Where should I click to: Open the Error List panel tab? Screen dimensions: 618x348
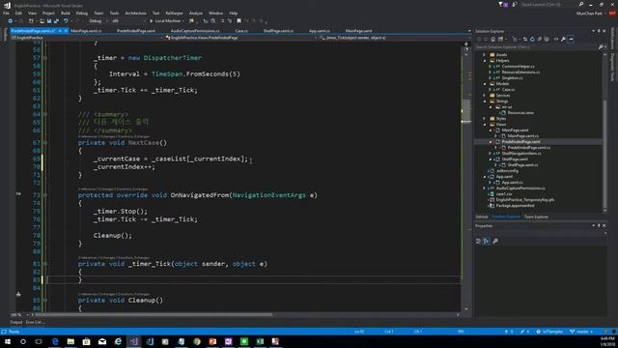click(35, 322)
